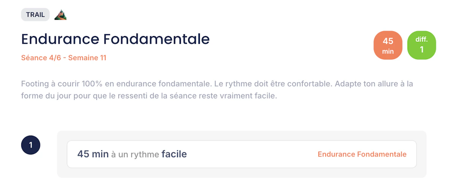Click the 'min' unit in orange badge

[x=388, y=51]
